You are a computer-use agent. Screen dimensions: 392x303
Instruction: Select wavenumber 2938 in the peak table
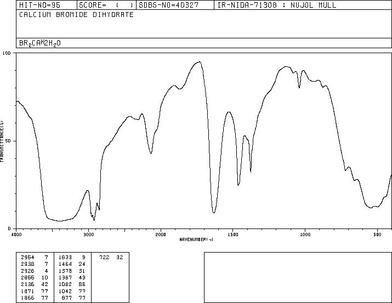click(27, 264)
